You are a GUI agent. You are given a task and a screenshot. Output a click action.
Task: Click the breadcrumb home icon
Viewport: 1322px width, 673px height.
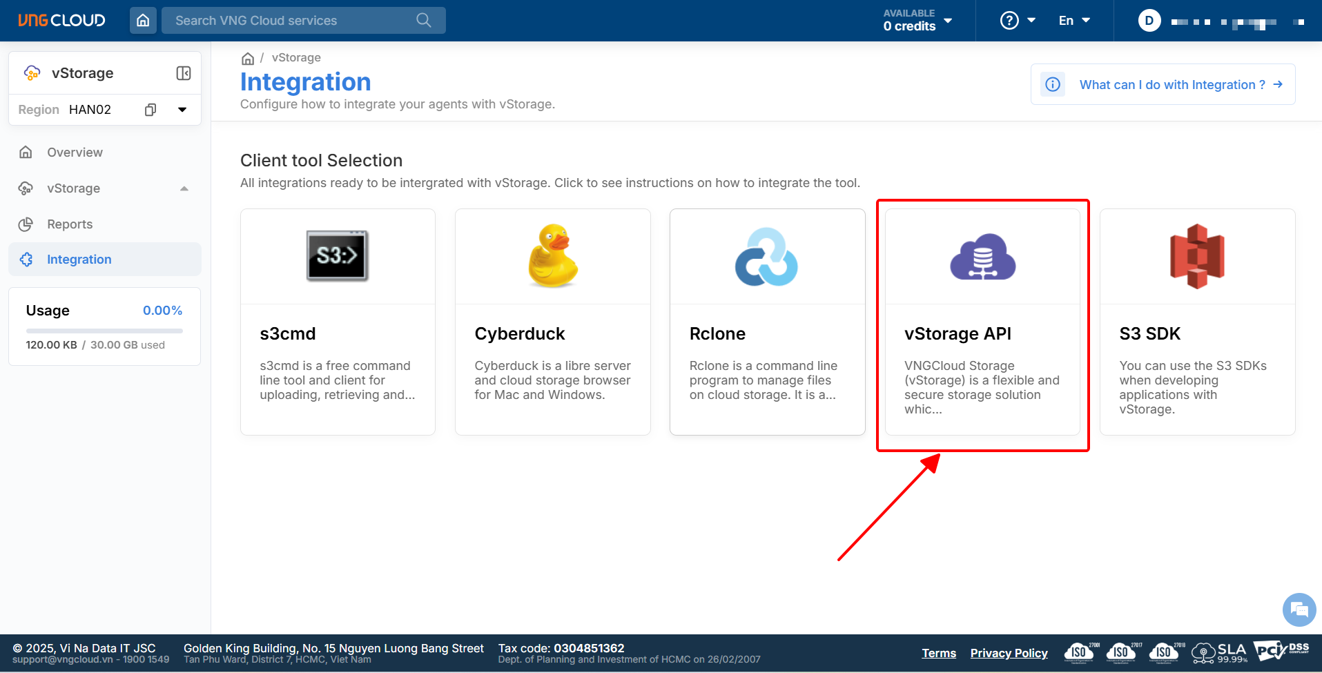point(248,59)
